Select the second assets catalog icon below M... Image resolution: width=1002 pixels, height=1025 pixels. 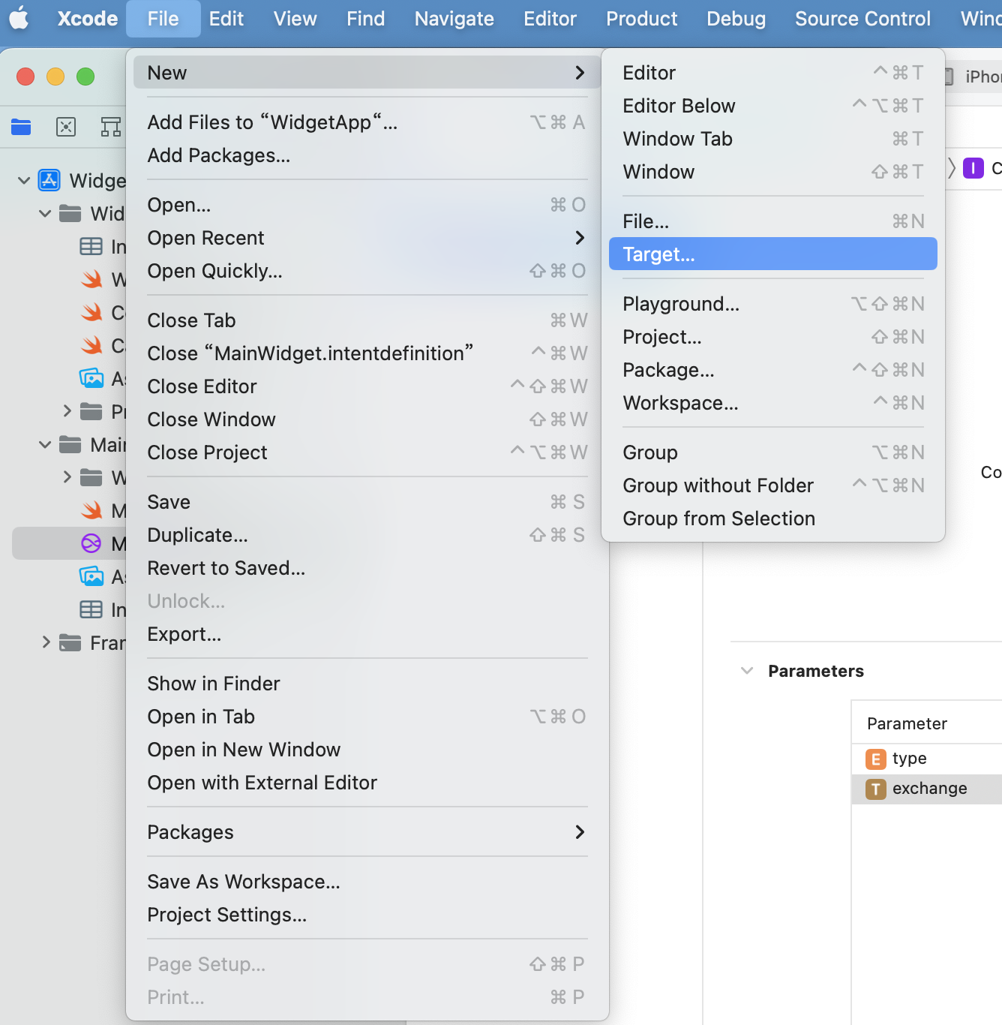(91, 576)
